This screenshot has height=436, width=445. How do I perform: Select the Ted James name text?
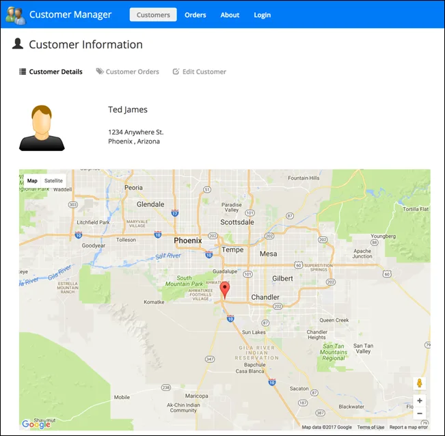coord(128,109)
